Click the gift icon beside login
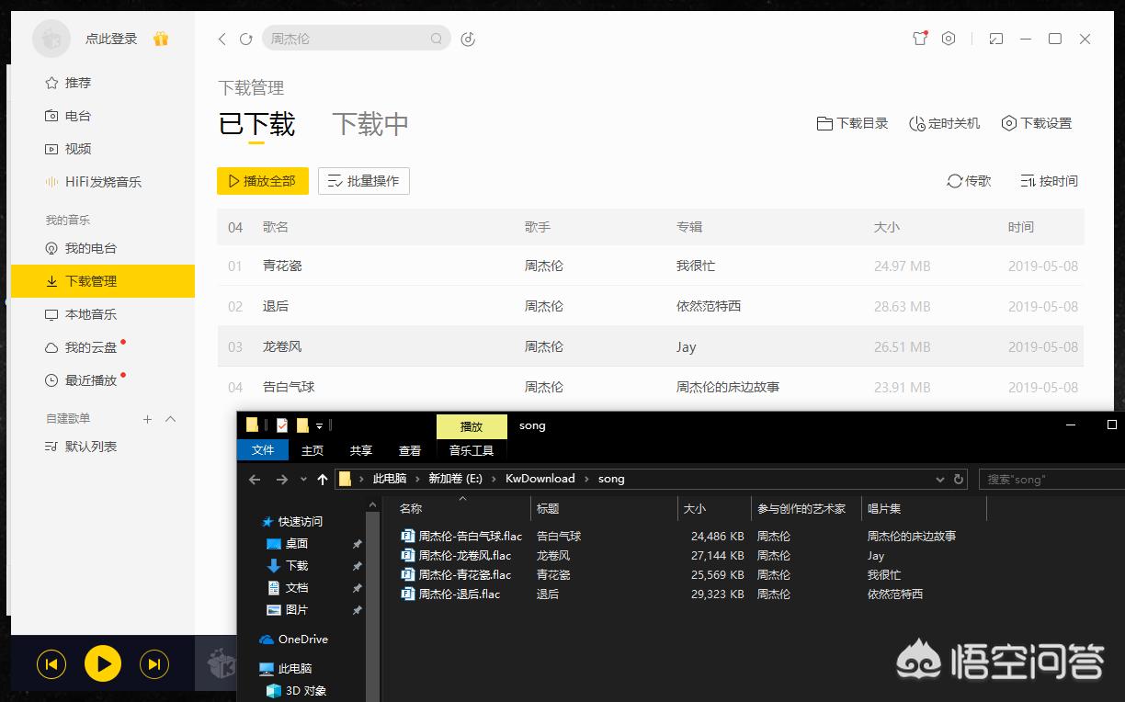The width and height of the screenshot is (1125, 702). point(161,39)
